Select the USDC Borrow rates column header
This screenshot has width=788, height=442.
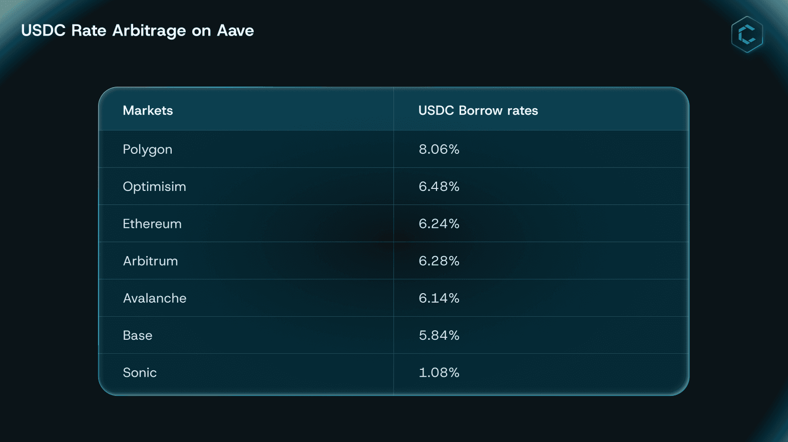(478, 110)
